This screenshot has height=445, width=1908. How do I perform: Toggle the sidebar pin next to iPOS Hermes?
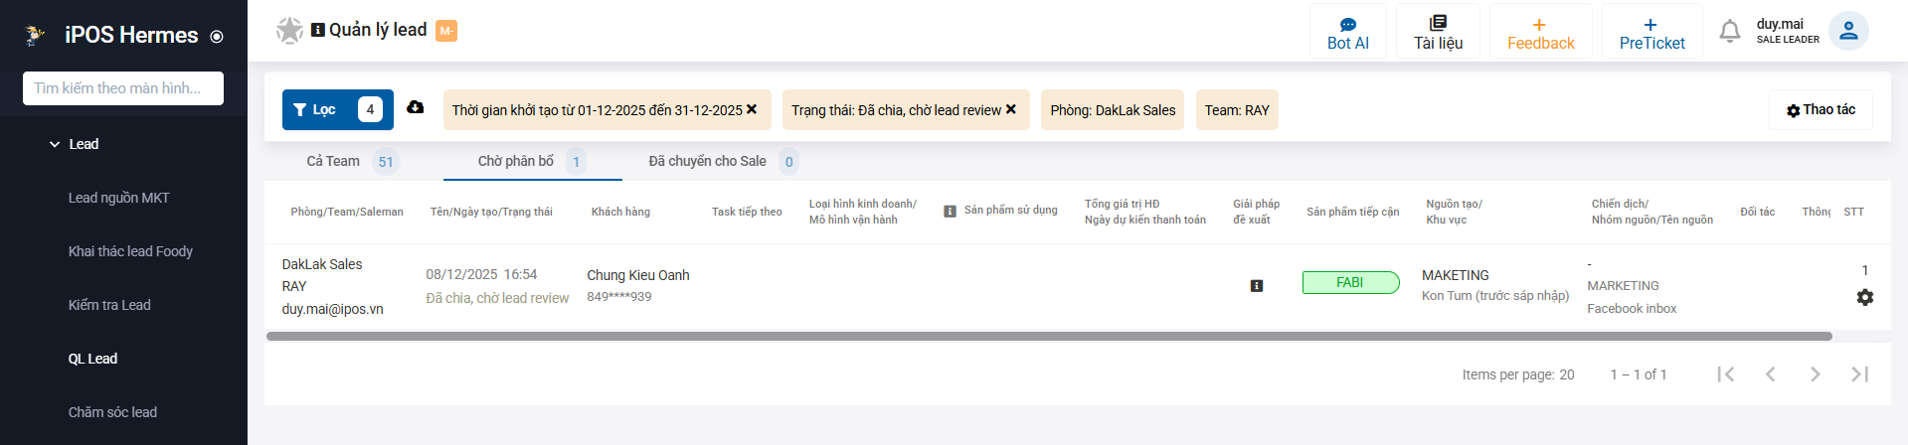click(217, 37)
